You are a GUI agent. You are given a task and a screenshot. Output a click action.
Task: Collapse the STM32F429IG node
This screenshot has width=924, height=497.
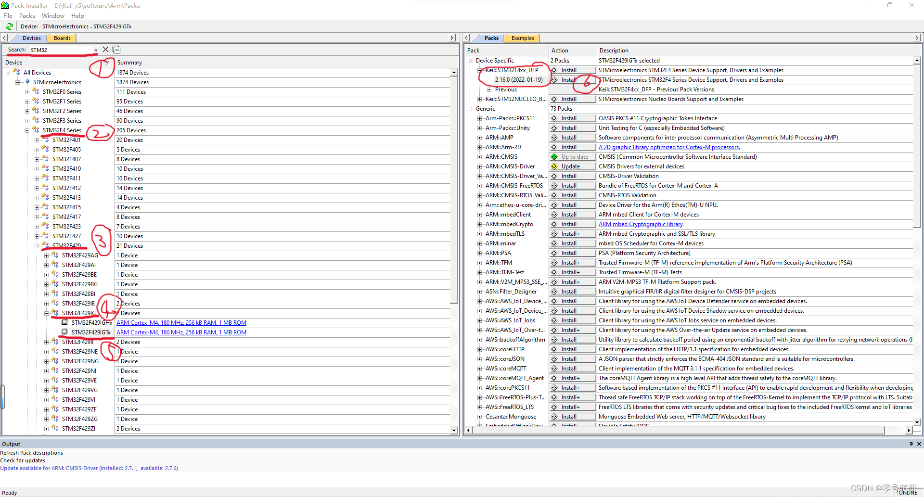(47, 313)
